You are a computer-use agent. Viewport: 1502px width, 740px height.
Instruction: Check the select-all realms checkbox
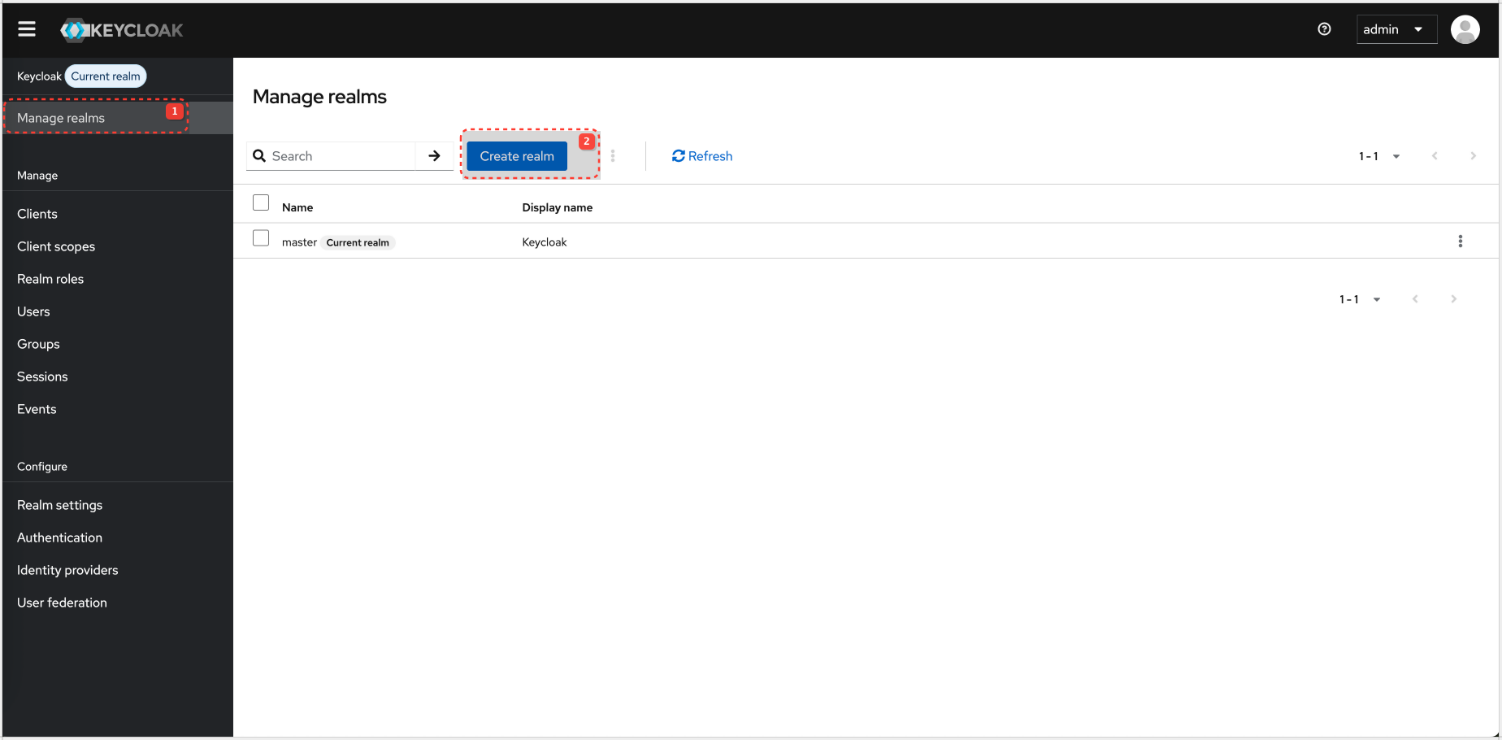pyautogui.click(x=261, y=202)
